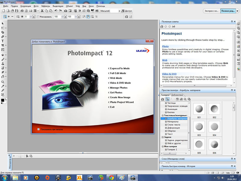Expand the 'Материалы' gallery tree node

click(166, 122)
